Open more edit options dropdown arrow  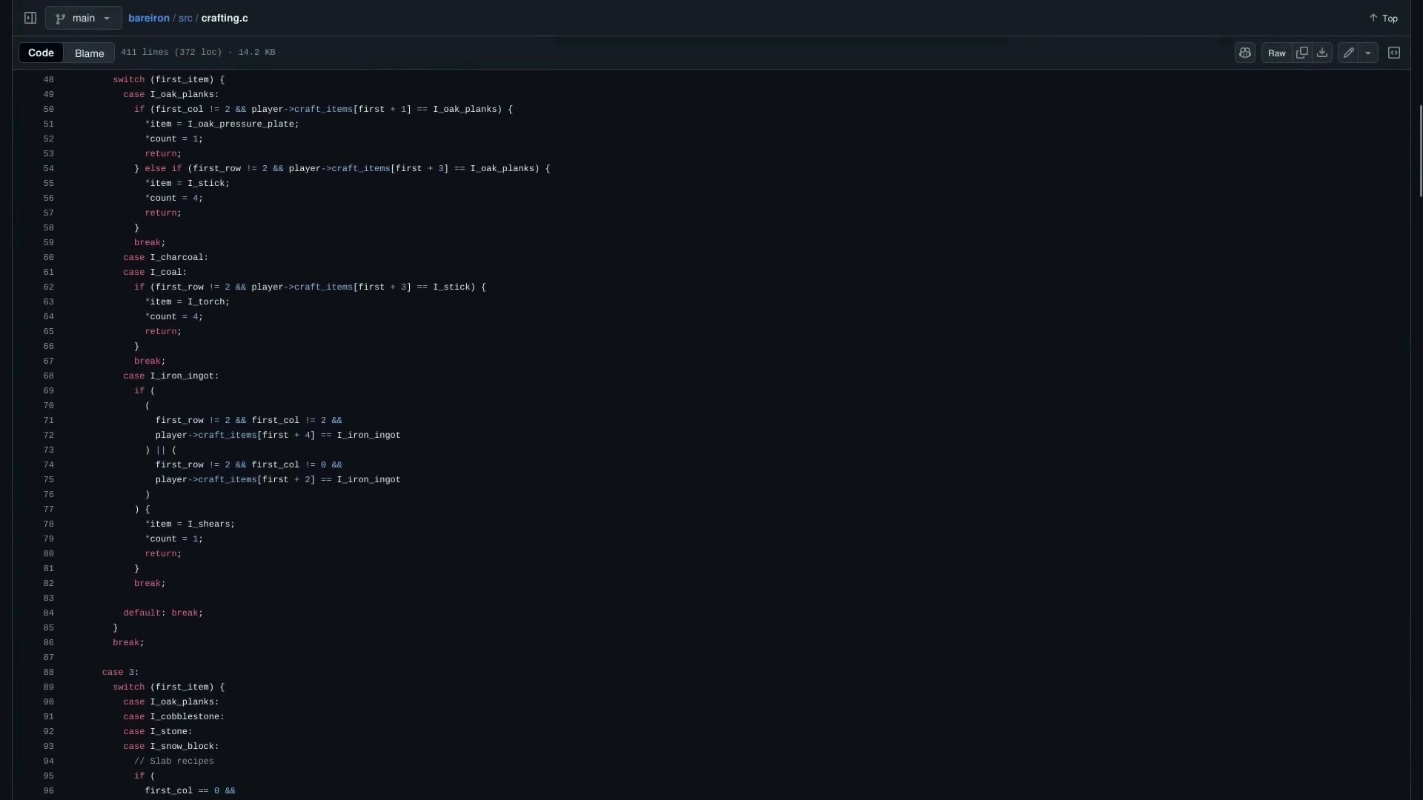1368,53
